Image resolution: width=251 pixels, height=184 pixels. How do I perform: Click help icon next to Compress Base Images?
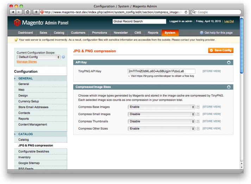(198, 107)
